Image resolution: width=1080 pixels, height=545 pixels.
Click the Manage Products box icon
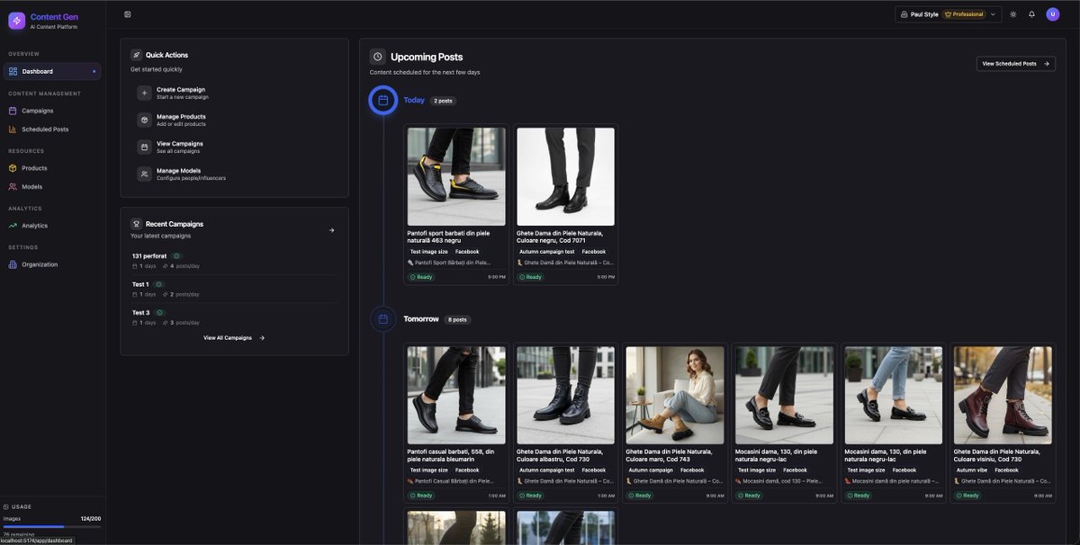(x=144, y=120)
